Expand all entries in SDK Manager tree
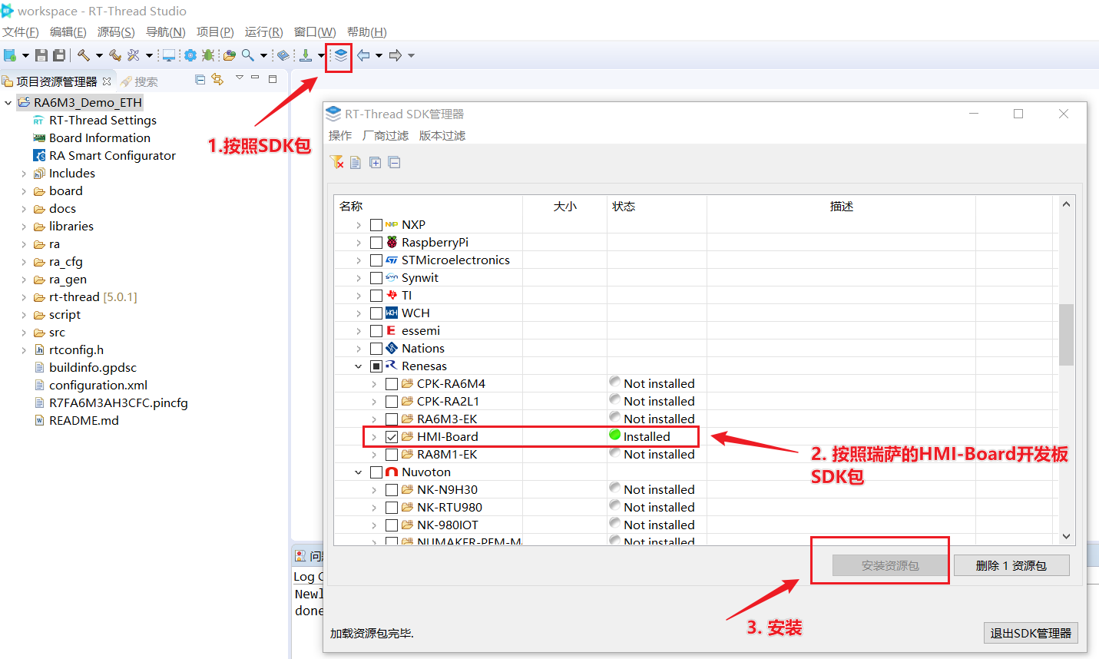 click(376, 162)
